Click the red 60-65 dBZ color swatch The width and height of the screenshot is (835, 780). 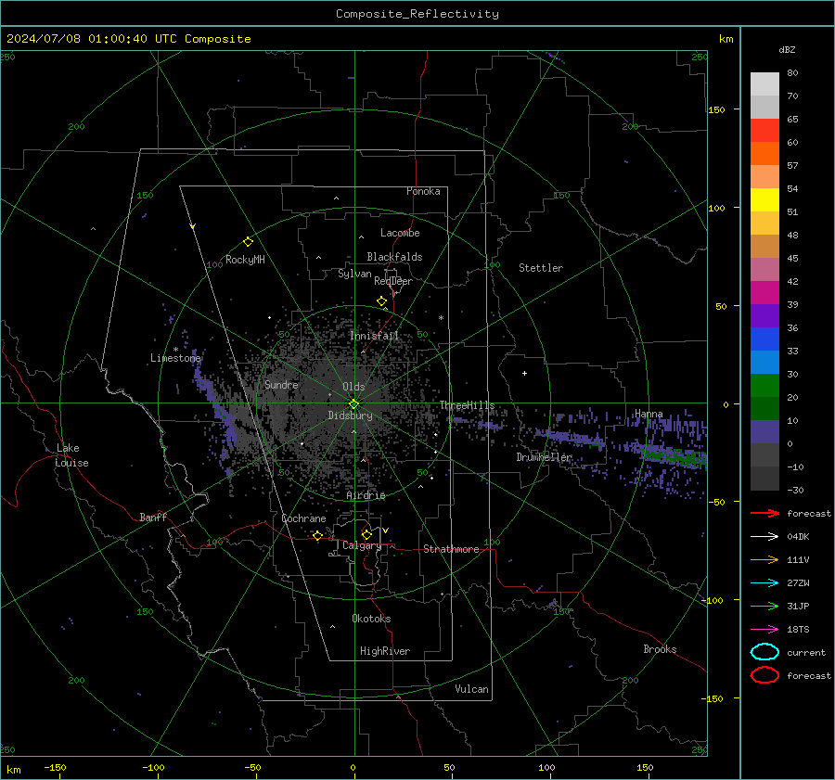tap(764, 131)
